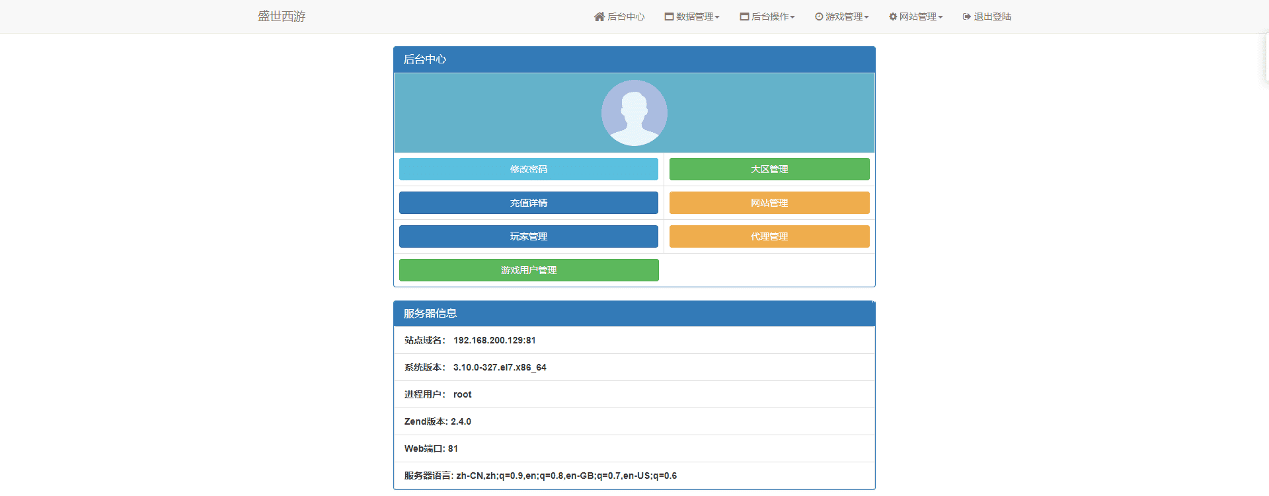Click the 站点域名 label

click(x=425, y=340)
